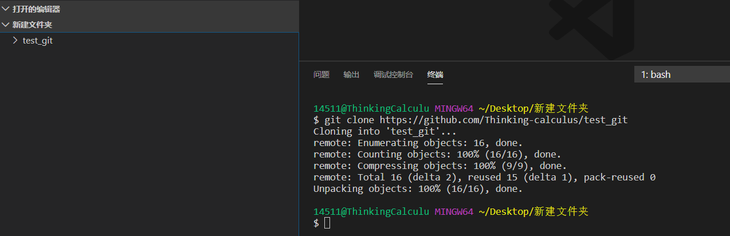Viewport: 730px width, 236px height.
Task: Click the "Enumerating objects: 16, done." line
Action: point(418,143)
